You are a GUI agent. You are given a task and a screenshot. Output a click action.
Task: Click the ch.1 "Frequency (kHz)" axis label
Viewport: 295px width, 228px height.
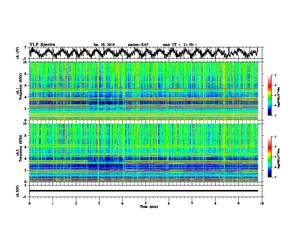[x=20, y=86]
